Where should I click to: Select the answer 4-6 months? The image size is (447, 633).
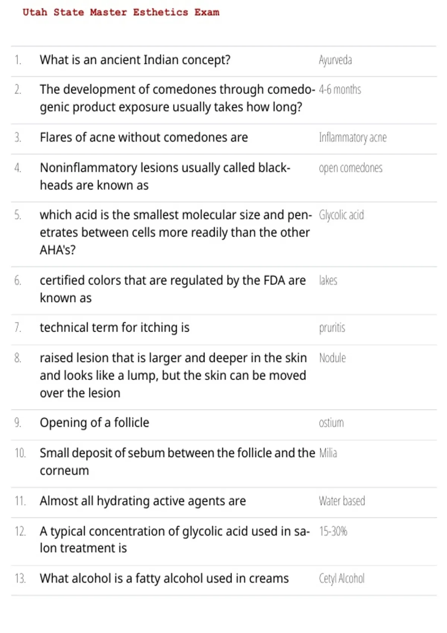pyautogui.click(x=340, y=90)
